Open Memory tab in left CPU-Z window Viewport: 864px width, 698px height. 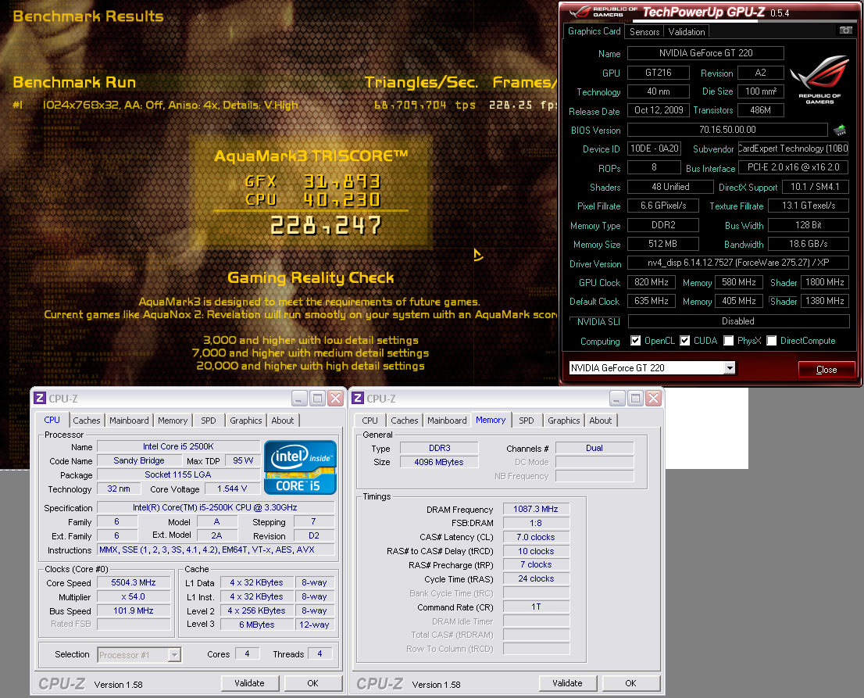(x=173, y=420)
